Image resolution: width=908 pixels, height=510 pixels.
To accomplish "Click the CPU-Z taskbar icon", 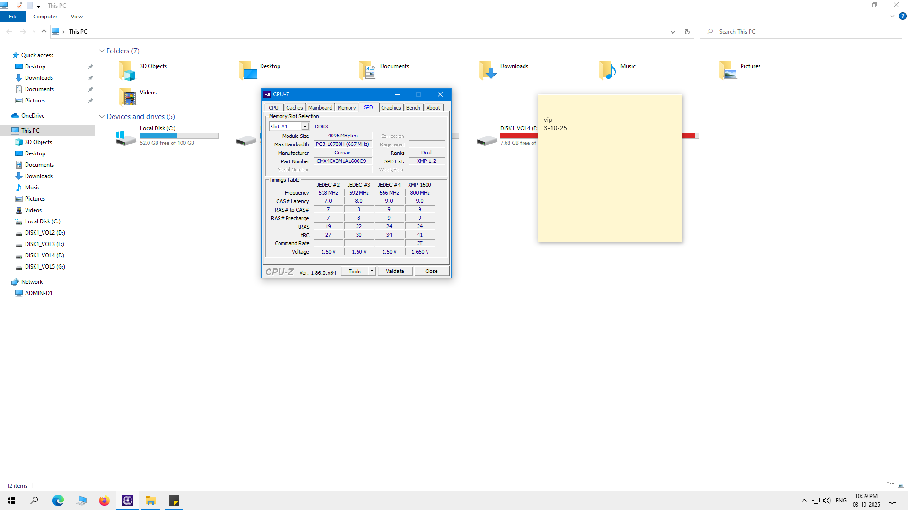I will click(128, 501).
